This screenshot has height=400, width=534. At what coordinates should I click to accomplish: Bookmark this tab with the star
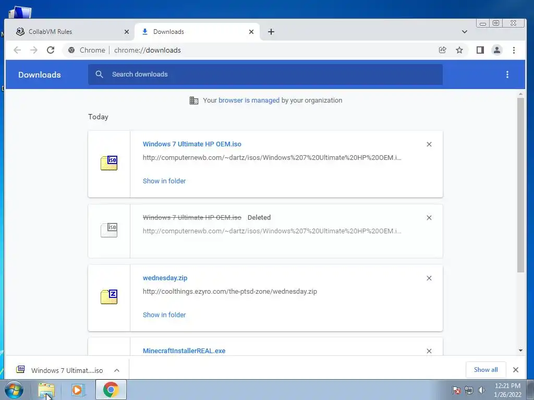459,50
